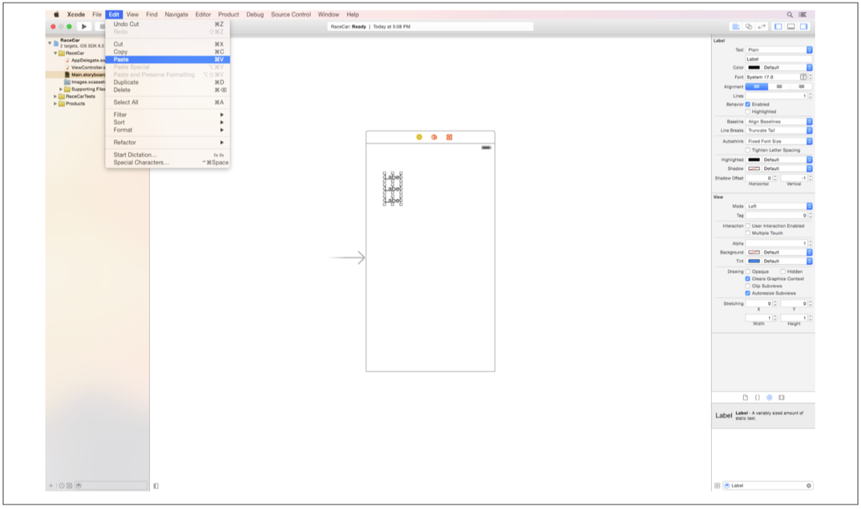Check the Tighten Letter Spacing checkbox

click(x=748, y=150)
